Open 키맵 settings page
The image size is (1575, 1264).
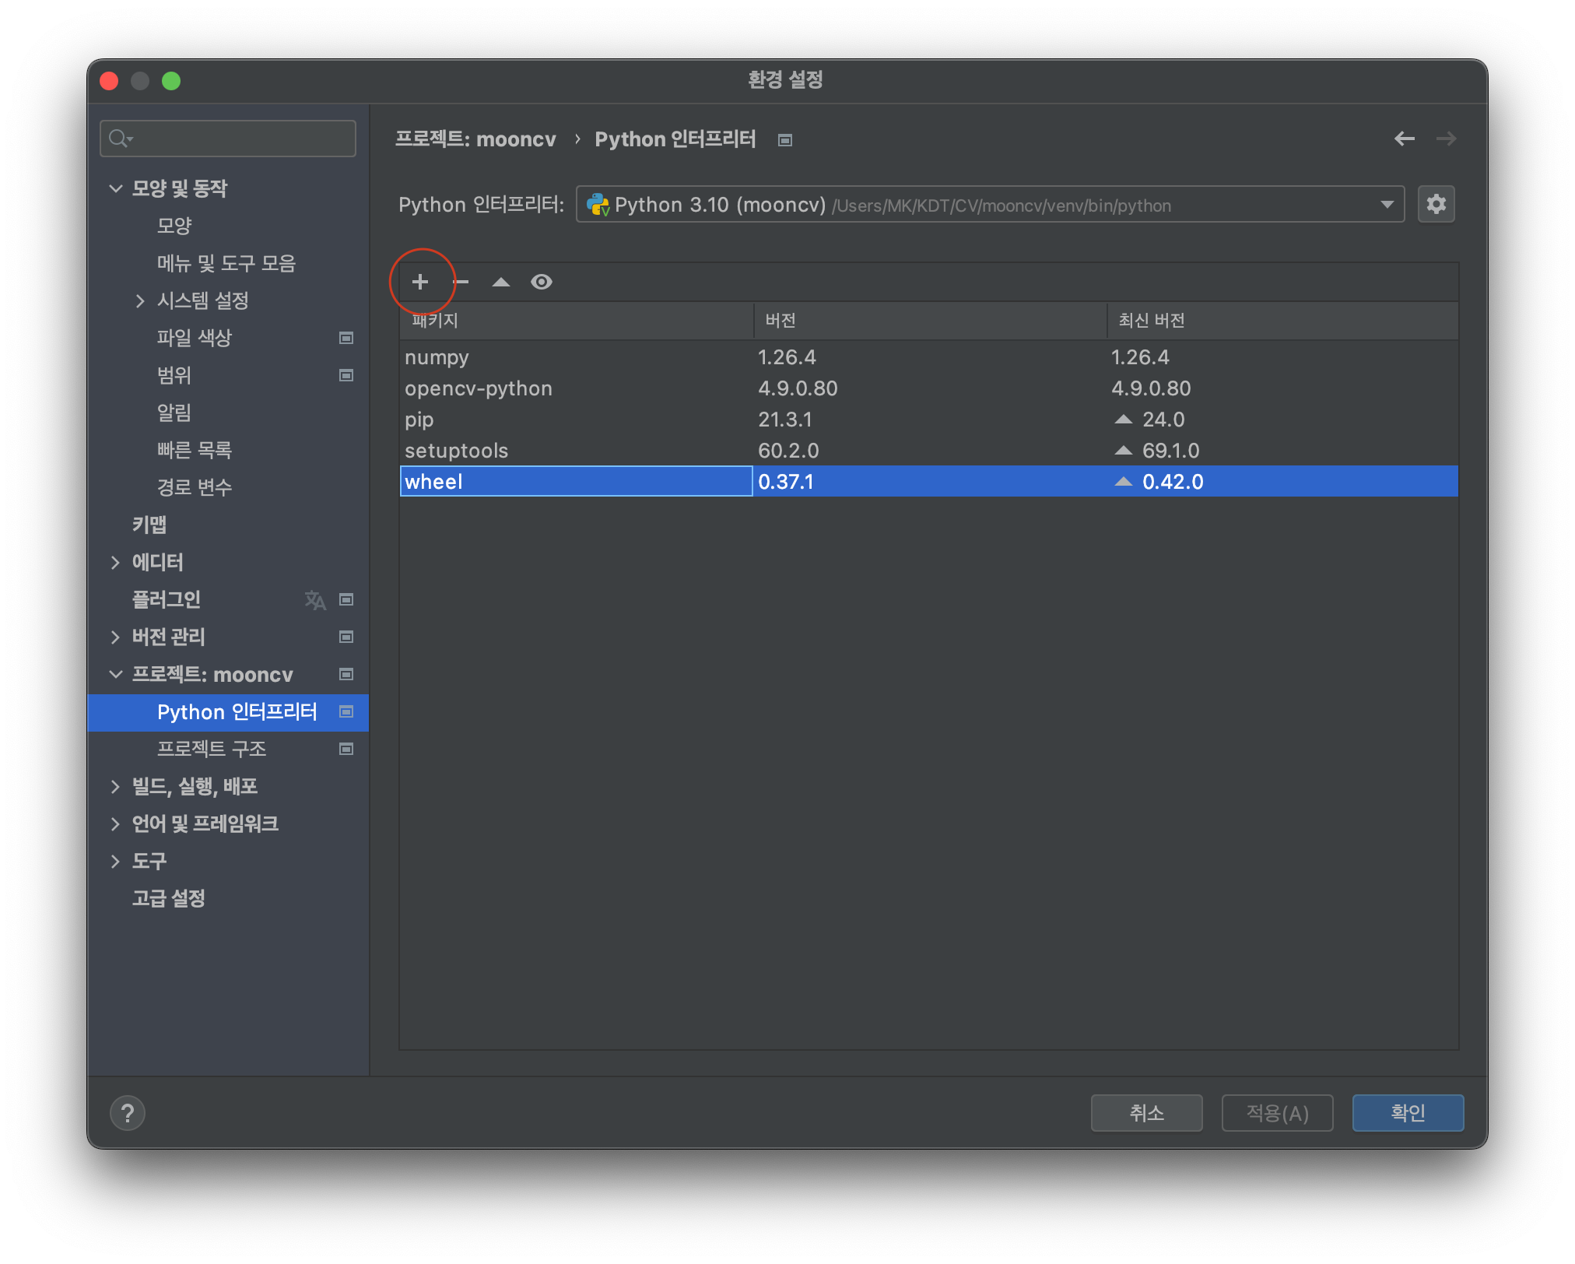149,525
